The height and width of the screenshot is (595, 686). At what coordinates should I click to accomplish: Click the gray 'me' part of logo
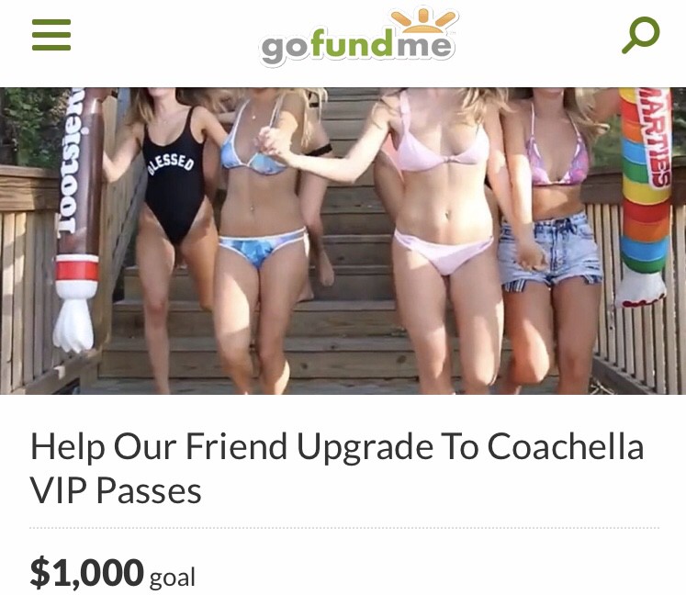pyautogui.click(x=423, y=46)
